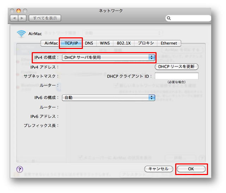Image resolution: width=226 pixels, height=193 pixels.
Task: Click the IPv6 アドレス label
Action: 44,117
